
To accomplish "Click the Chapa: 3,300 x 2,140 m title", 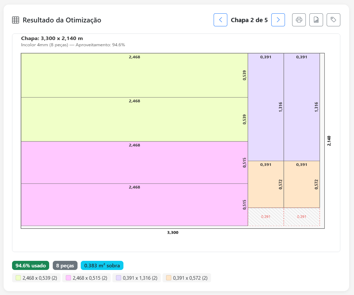I will (x=52, y=38).
